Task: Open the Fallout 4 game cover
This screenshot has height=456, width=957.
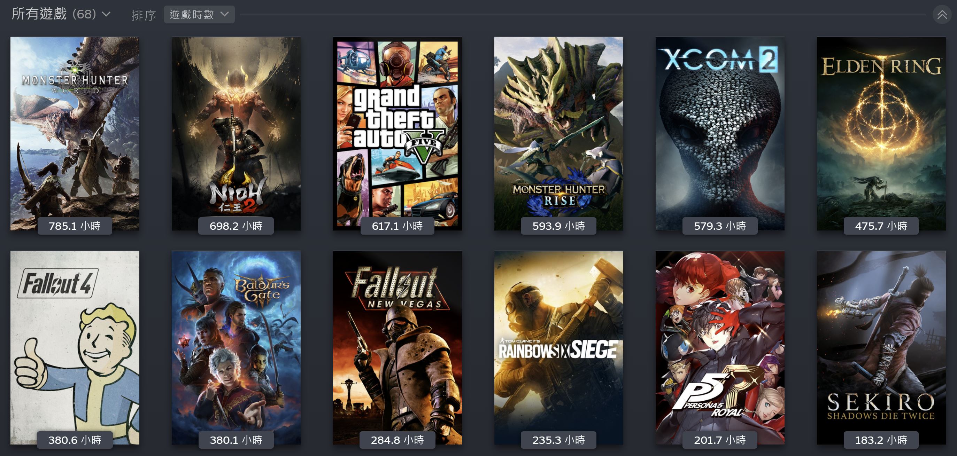Action: tap(75, 348)
